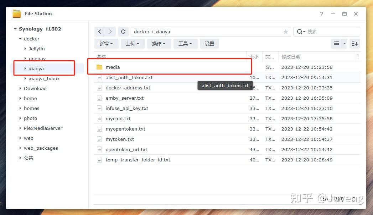Screen dimensions: 373x215
Task: Open the column options three-dot menu
Action: click(358, 57)
